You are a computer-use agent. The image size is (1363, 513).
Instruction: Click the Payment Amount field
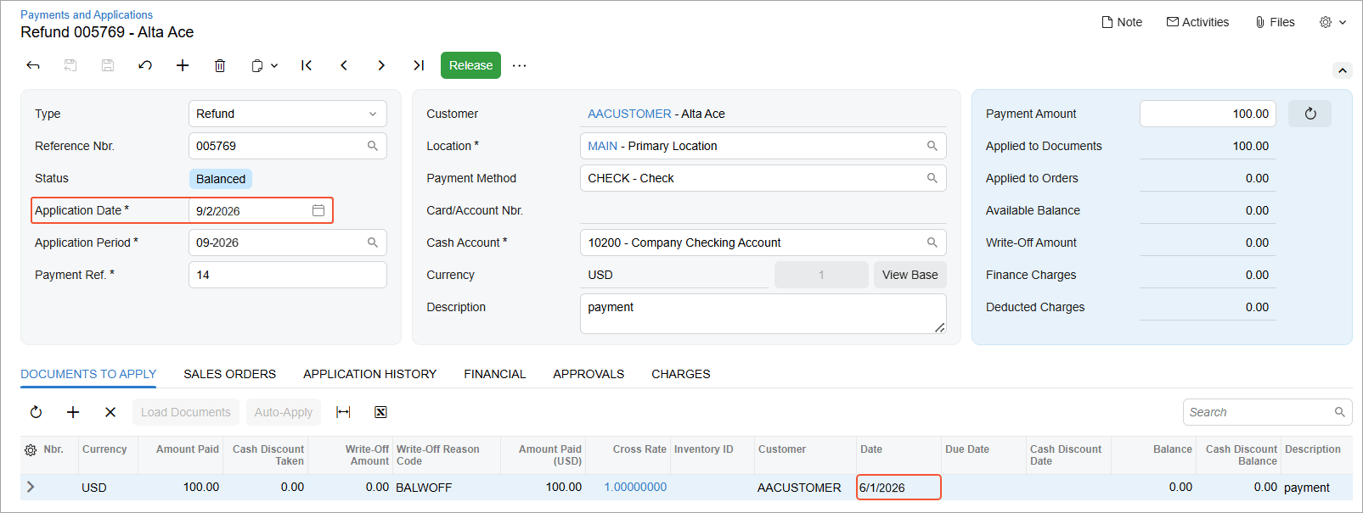(x=1208, y=114)
